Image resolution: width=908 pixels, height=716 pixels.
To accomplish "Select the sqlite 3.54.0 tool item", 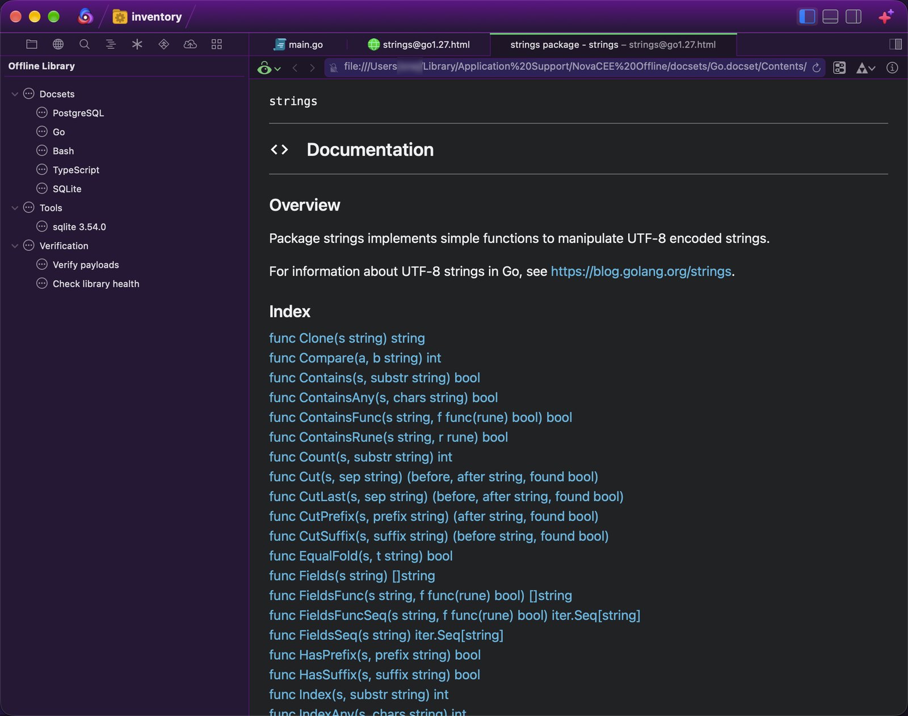I will click(79, 226).
